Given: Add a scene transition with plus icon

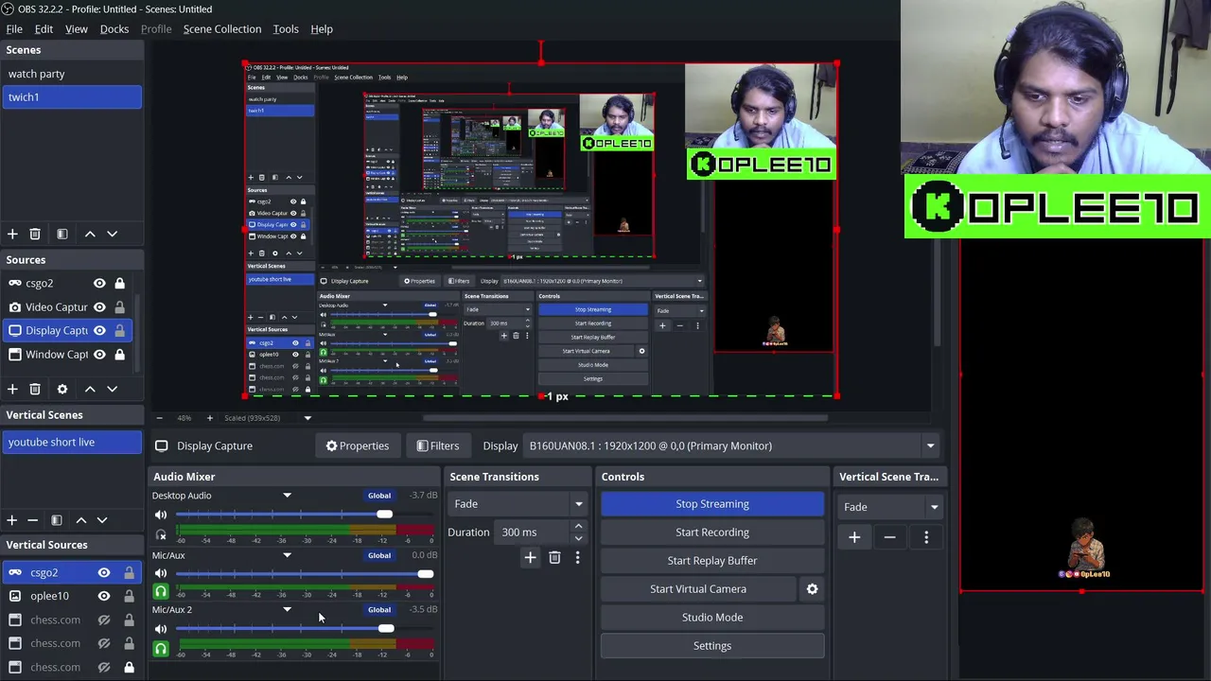Looking at the screenshot, I should coord(530,558).
